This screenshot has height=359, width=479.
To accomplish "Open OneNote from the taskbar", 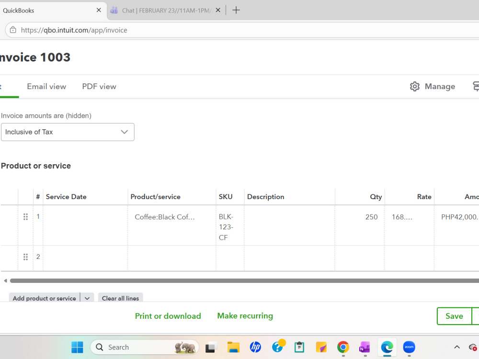I will tap(365, 347).
